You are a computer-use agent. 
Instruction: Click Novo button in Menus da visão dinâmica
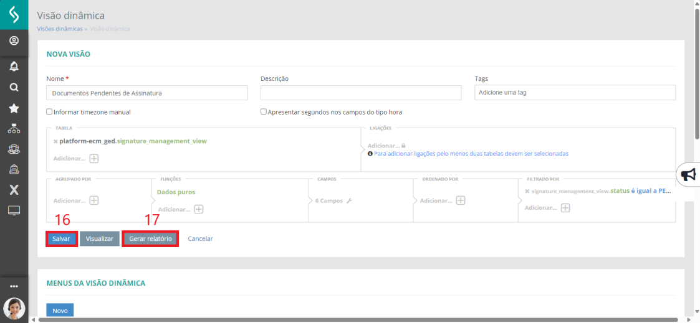point(60,311)
